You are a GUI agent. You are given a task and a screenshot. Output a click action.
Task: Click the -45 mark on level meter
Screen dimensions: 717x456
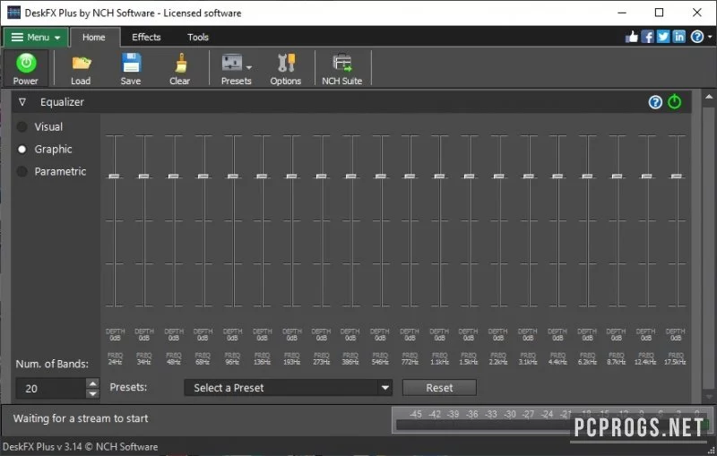coord(415,414)
